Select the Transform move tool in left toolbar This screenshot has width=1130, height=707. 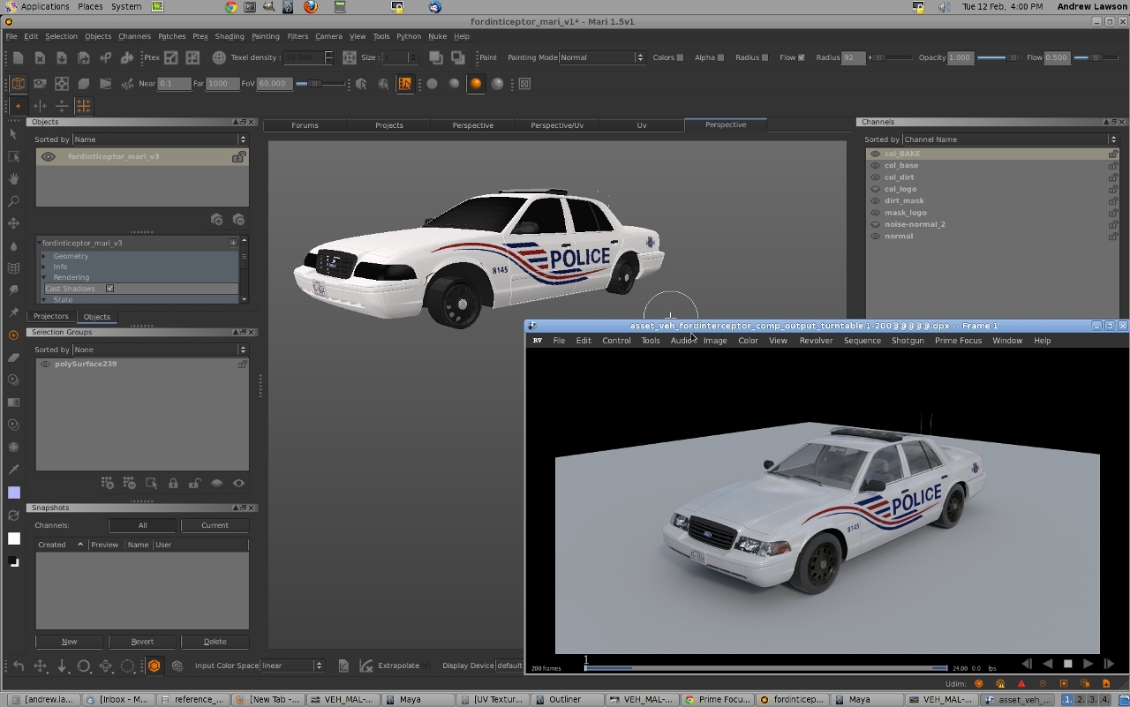(13, 223)
